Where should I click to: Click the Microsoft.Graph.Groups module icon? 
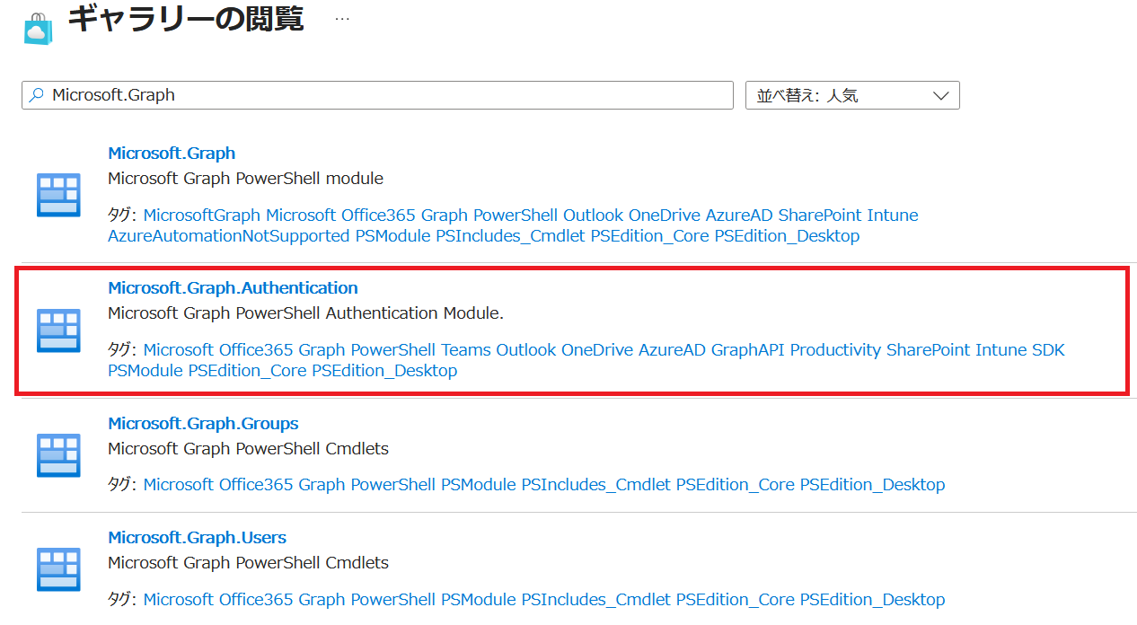tap(58, 454)
